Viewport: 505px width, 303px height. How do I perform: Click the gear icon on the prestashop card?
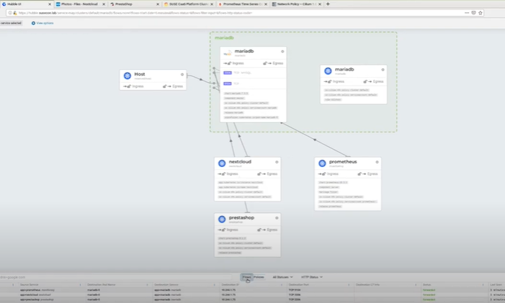pos(277,218)
